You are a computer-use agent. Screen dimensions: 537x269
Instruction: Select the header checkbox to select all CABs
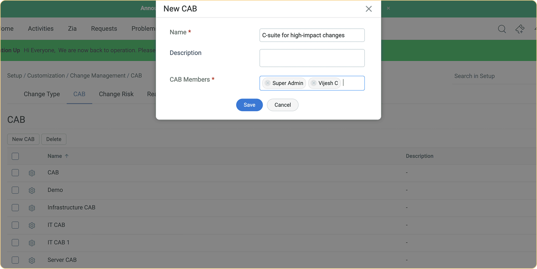15,156
